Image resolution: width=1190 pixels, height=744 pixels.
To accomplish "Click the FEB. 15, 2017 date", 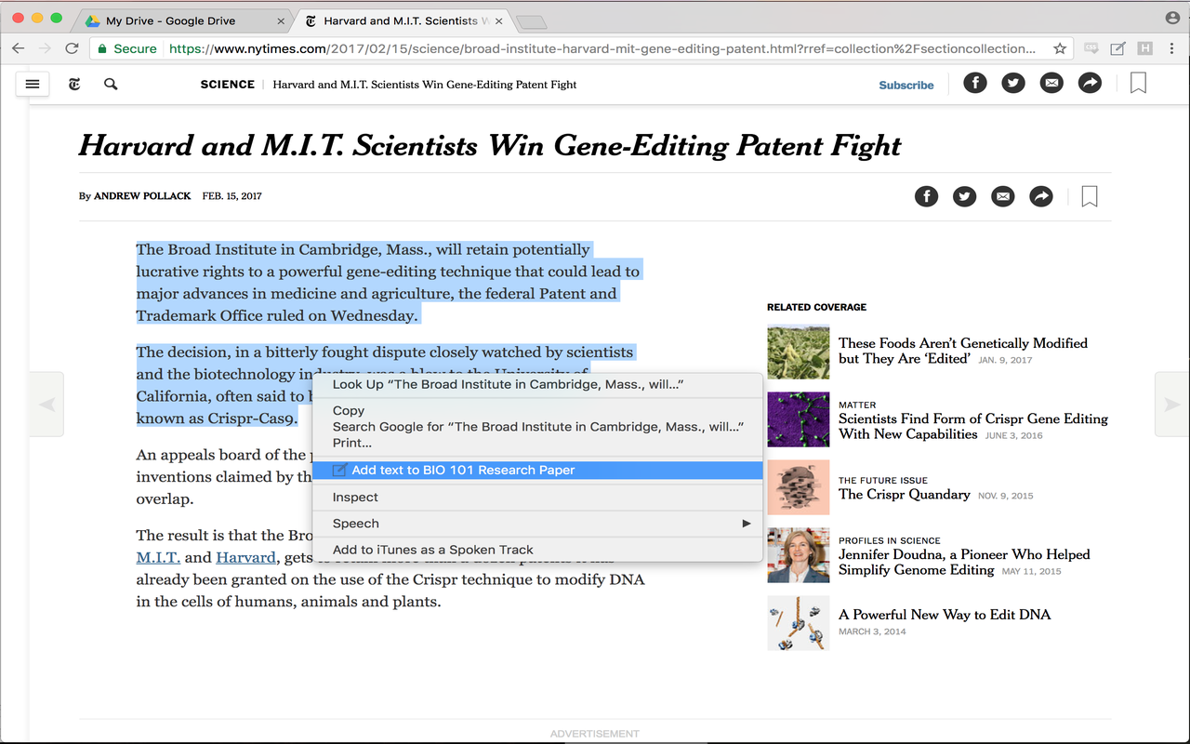I will click(x=232, y=196).
